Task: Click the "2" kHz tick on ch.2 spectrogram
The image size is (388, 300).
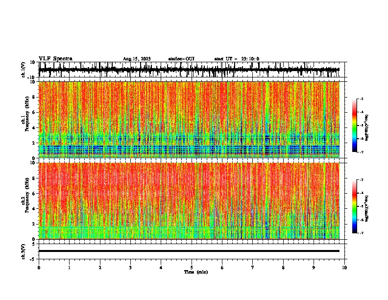Action: 34,224
